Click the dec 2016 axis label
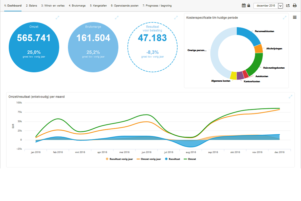301x201 pixels. [280, 152]
